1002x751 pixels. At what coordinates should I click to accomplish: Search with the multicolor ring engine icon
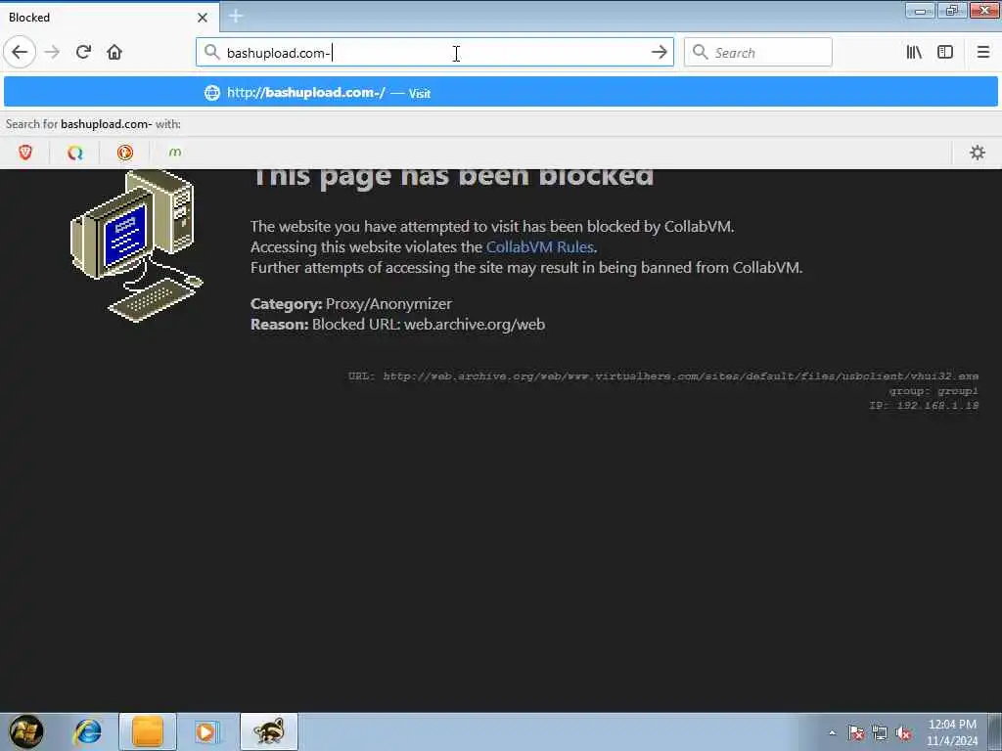(75, 152)
